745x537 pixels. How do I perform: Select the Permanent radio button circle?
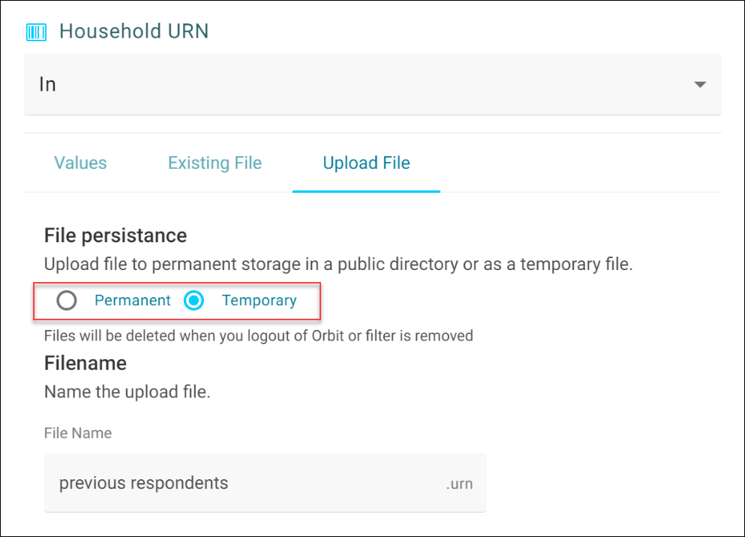(x=67, y=300)
